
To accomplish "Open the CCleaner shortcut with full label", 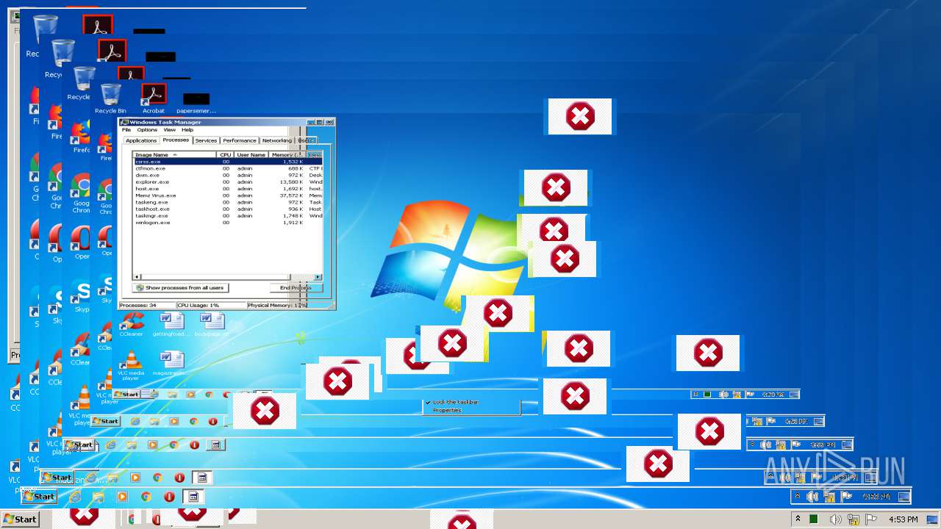I will coord(131,324).
